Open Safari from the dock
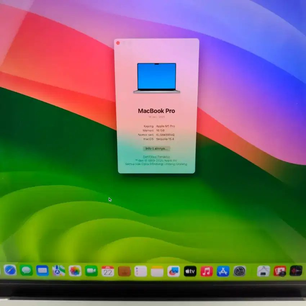 [x=10, y=270]
